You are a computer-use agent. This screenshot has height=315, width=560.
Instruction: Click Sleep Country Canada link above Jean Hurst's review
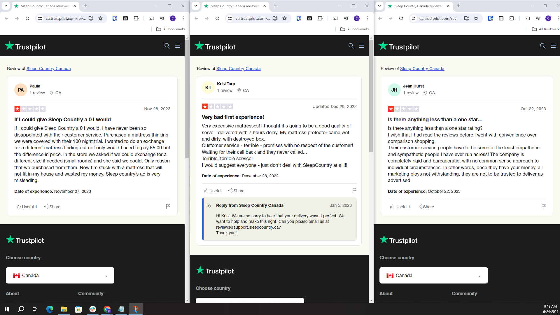pos(422,69)
